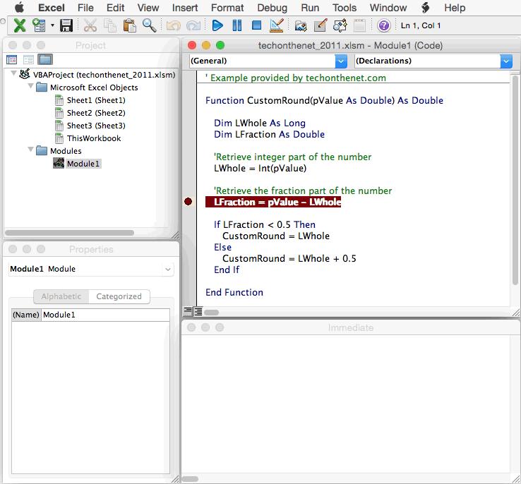Click the Reset stop icon
Viewport: 521px width, 484px height.
tap(257, 25)
